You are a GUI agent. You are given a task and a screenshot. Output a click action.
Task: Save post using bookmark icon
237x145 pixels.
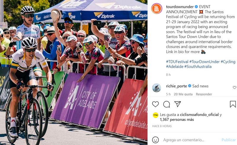pyautogui.click(x=233, y=104)
